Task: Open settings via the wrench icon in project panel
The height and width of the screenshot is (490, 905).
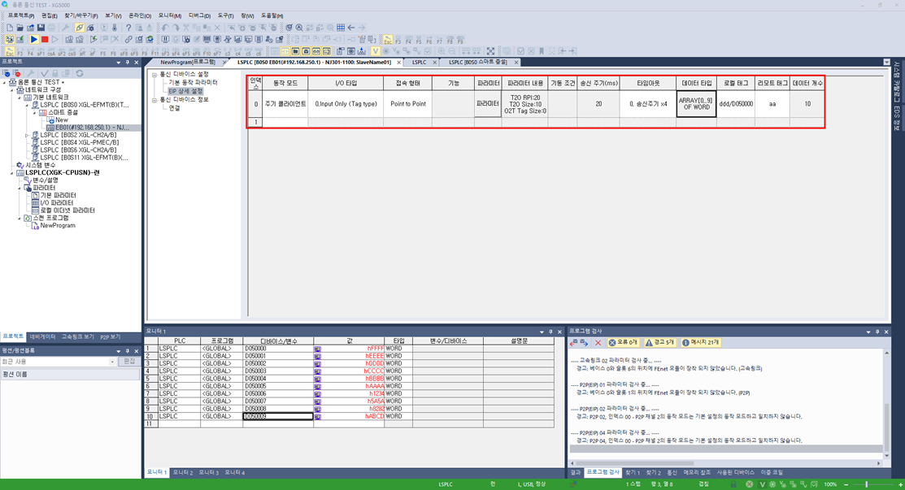Action: [x=31, y=73]
